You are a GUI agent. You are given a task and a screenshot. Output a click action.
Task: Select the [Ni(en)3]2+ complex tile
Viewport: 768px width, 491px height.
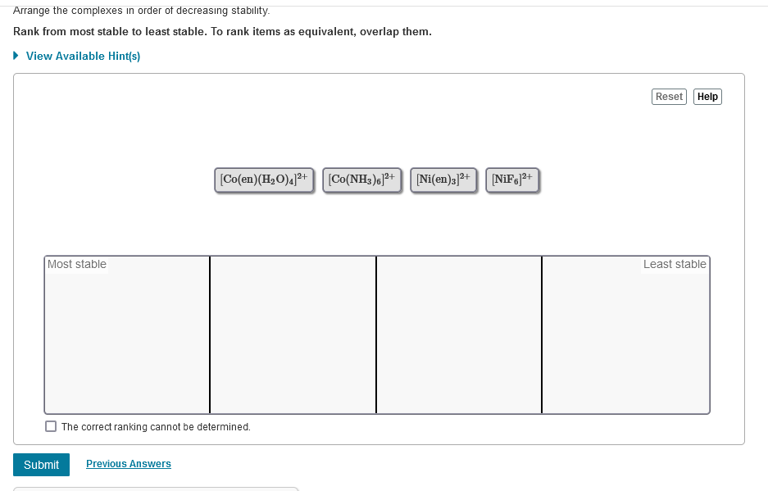point(443,179)
